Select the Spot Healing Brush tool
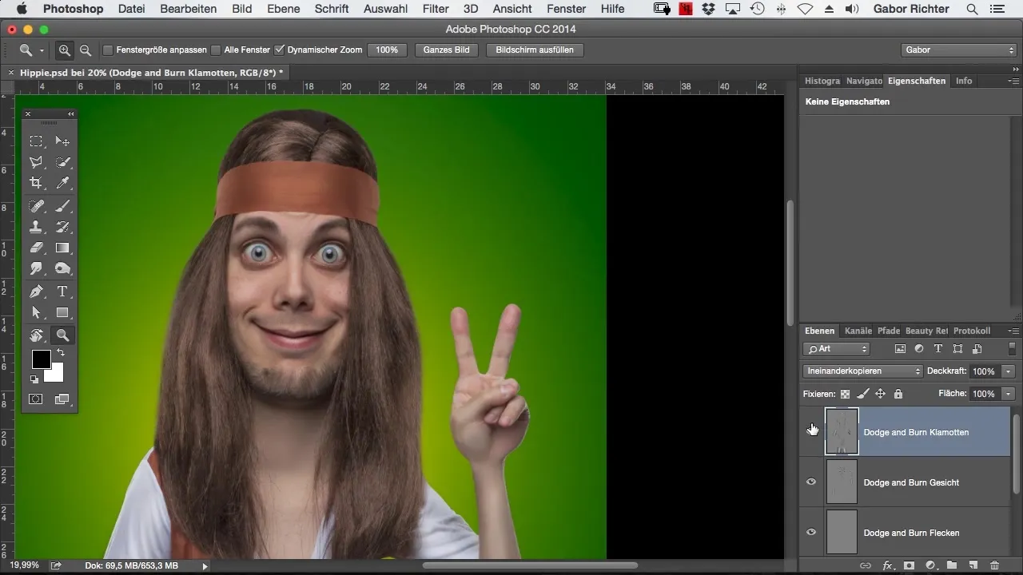 tap(36, 207)
